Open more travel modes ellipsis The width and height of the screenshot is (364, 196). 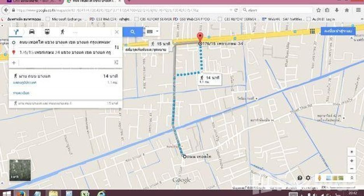(75, 33)
